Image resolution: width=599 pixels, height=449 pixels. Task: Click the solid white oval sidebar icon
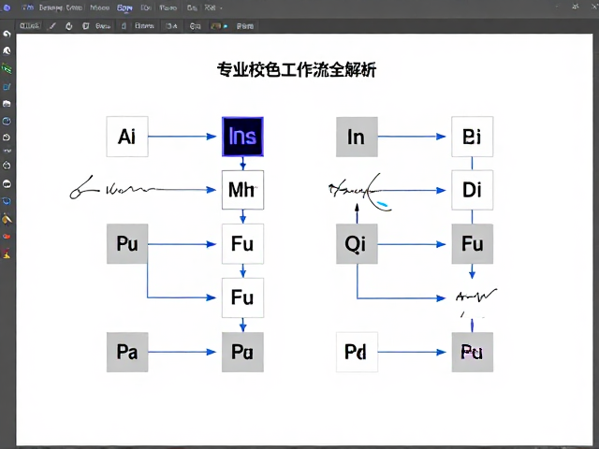click(x=7, y=184)
